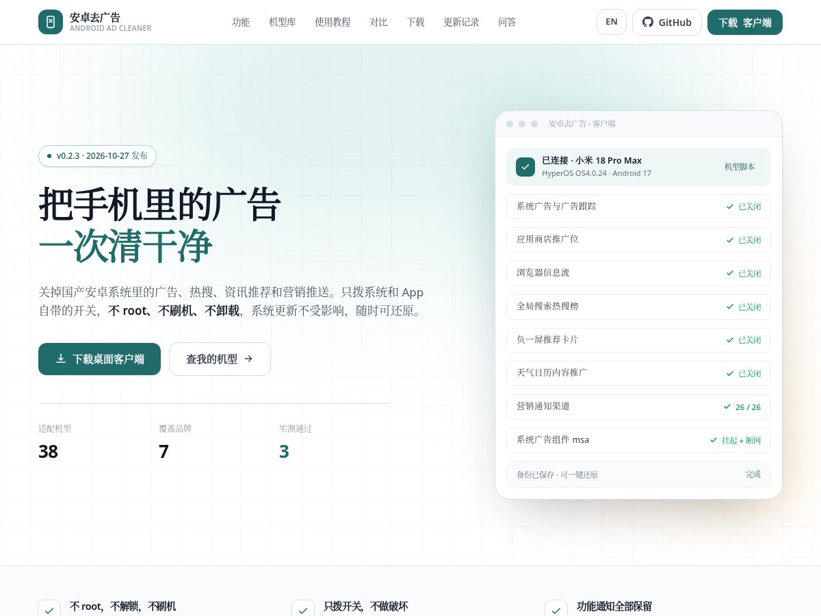Click the 安卓去广告 logo icon
This screenshot has width=821, height=616.
point(51,22)
